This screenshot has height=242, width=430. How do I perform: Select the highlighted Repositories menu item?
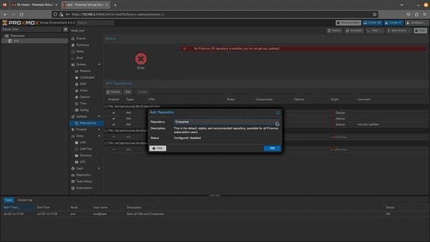pos(87,123)
